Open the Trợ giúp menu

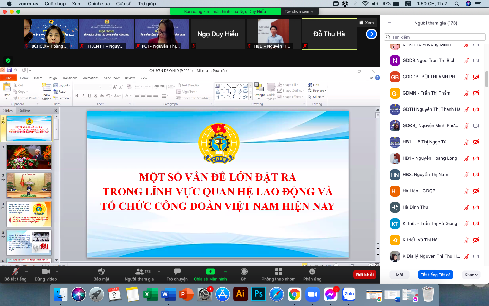147,4
